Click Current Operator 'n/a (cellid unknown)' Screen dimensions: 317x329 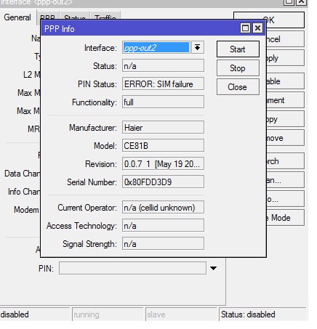point(163,208)
